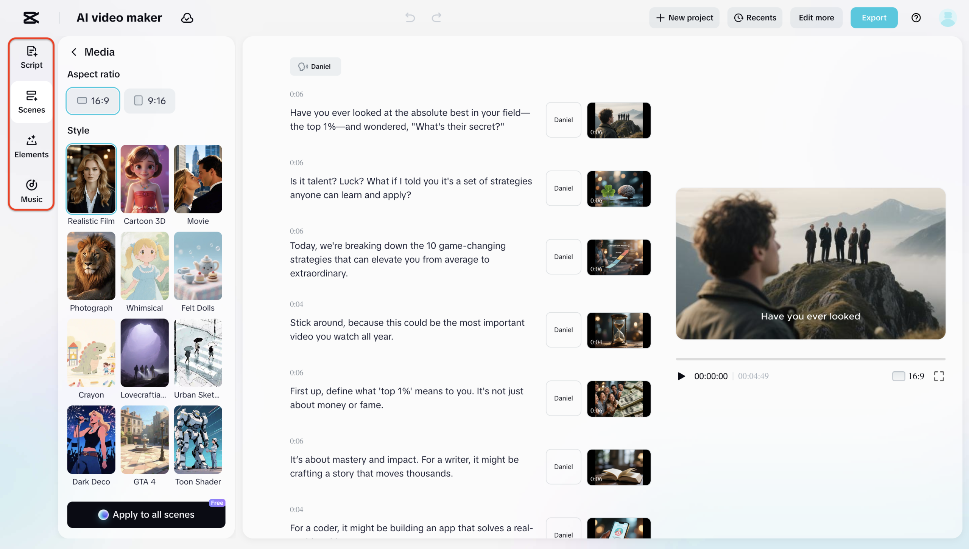This screenshot has height=549, width=969.
Task: Open the Daniel voice selector at top
Action: [x=315, y=67]
